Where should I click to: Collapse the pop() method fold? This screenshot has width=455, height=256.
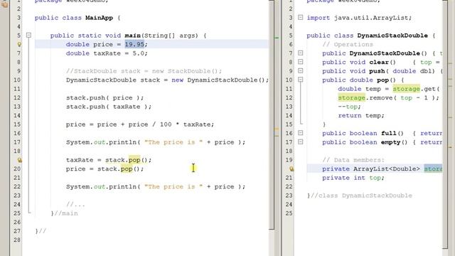pos(300,80)
